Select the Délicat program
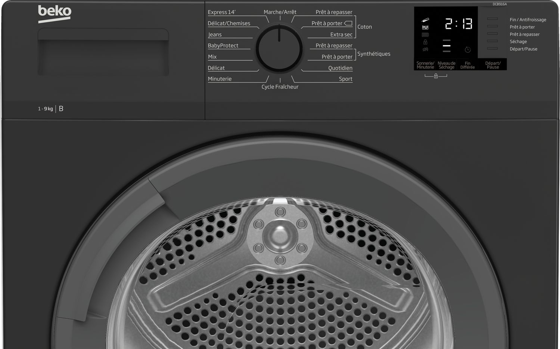 tap(216, 68)
